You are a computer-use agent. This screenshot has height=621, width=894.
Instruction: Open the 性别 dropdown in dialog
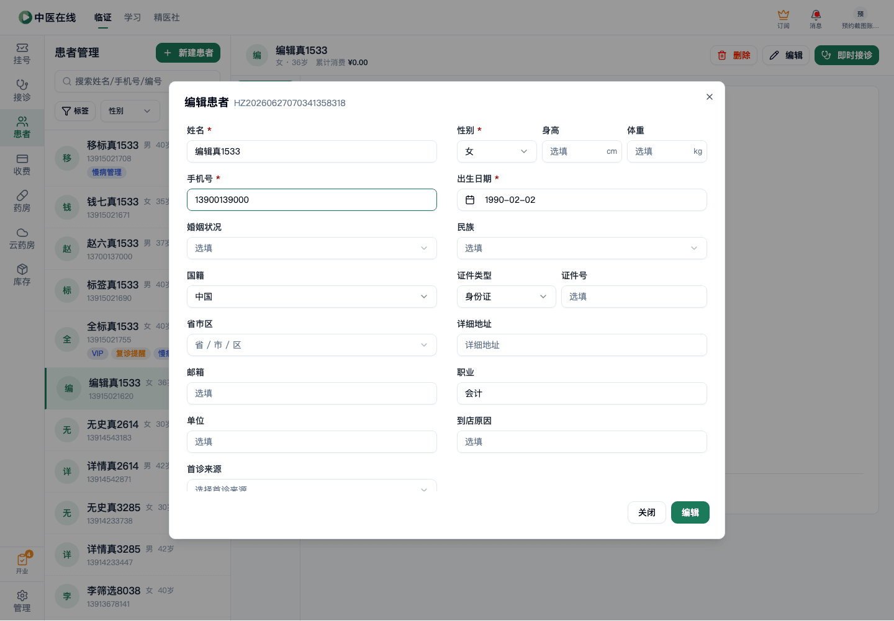click(497, 151)
